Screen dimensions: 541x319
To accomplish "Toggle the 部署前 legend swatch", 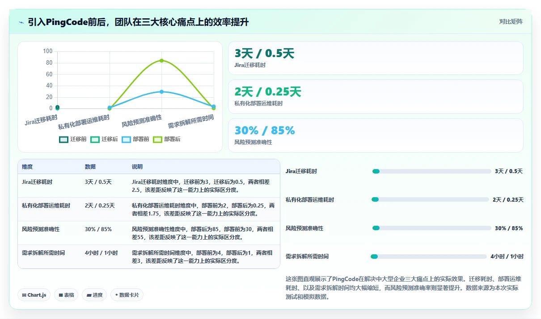I will [x=127, y=139].
